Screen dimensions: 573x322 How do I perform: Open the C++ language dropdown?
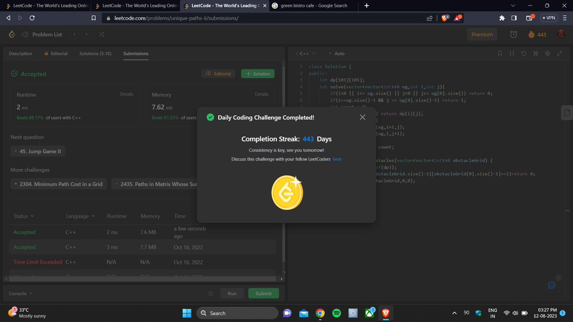click(305, 53)
